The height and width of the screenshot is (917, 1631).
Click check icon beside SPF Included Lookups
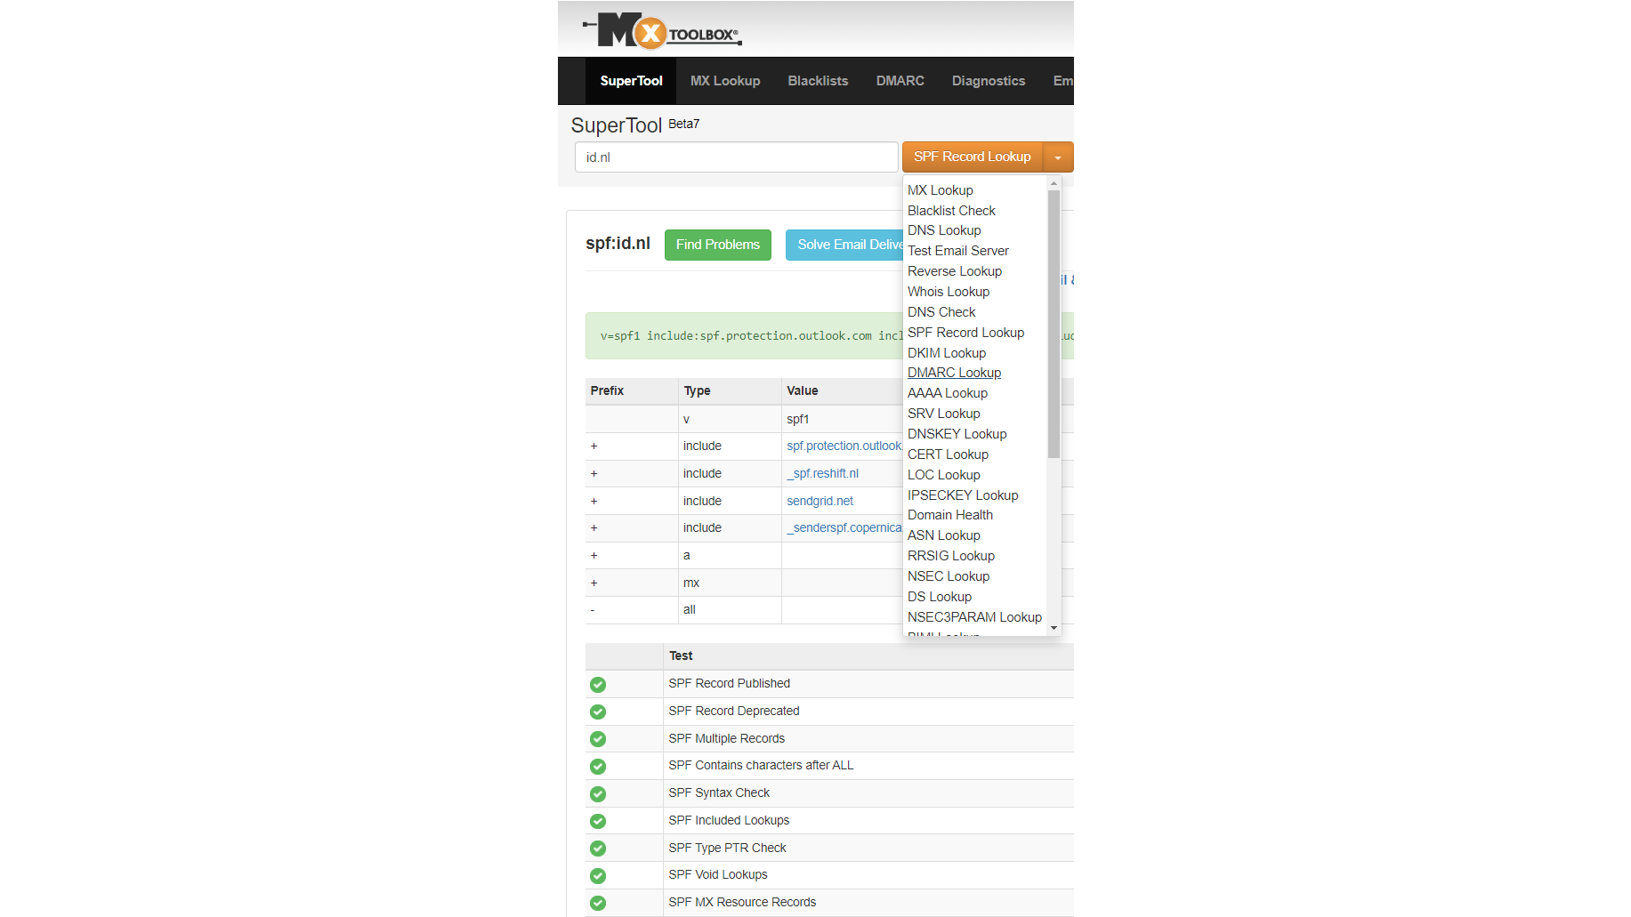tap(598, 821)
